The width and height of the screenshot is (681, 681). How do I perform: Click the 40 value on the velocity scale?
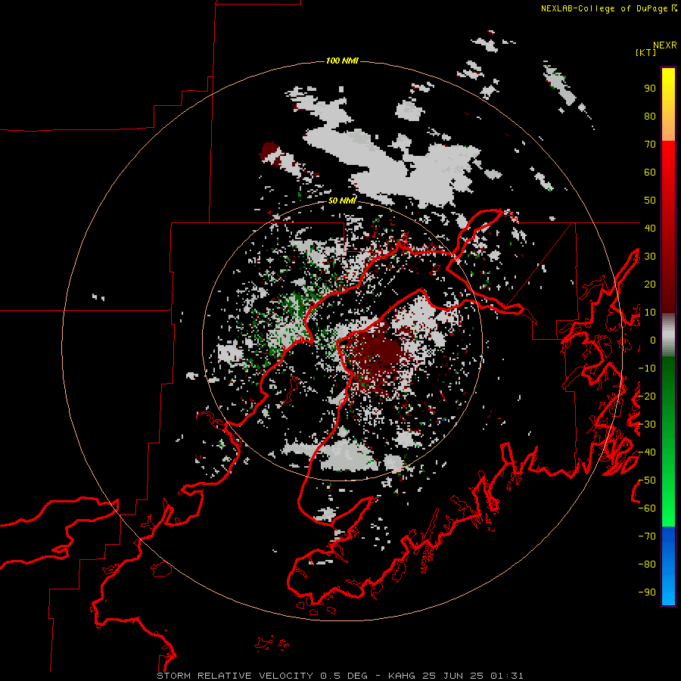pos(650,228)
